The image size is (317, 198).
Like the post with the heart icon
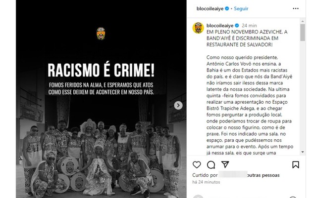coord(197,165)
